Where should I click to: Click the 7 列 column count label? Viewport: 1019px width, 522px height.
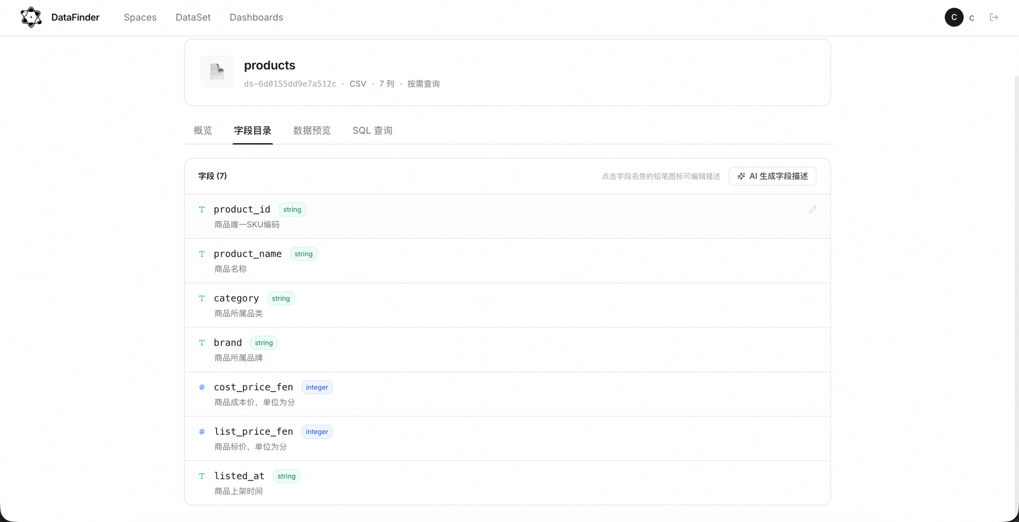coord(387,84)
